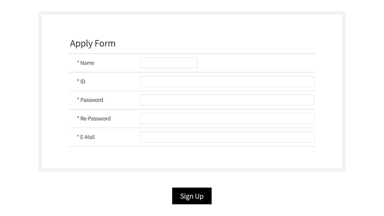The height and width of the screenshot is (216, 384).
Task: Focus the E-Mail input field
Action: click(227, 137)
